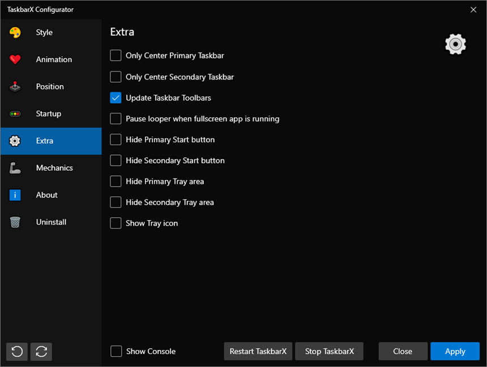
Task: Uncheck Update Taskbar Toolbars
Action: [116, 98]
